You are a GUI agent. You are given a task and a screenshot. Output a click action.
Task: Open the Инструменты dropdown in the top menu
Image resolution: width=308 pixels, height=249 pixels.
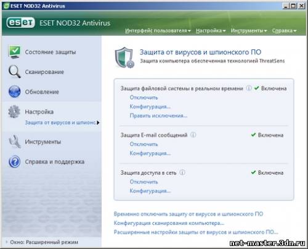[x=249, y=31]
